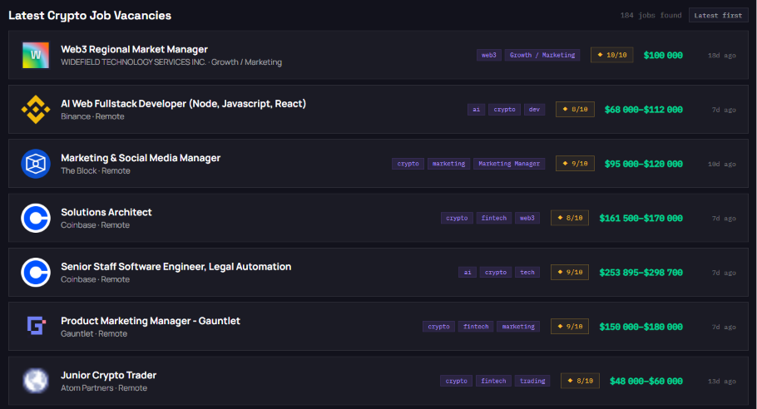Click The Block · Remote subtitle

[x=95, y=170]
